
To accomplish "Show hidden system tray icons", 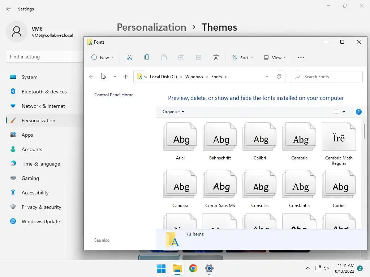I will pyautogui.click(x=308, y=268).
